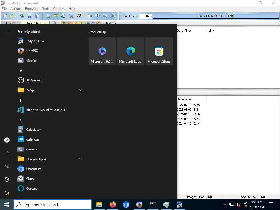
Task: Select the row dated 2023-09-05 16:21
Action: pyautogui.click(x=188, y=110)
